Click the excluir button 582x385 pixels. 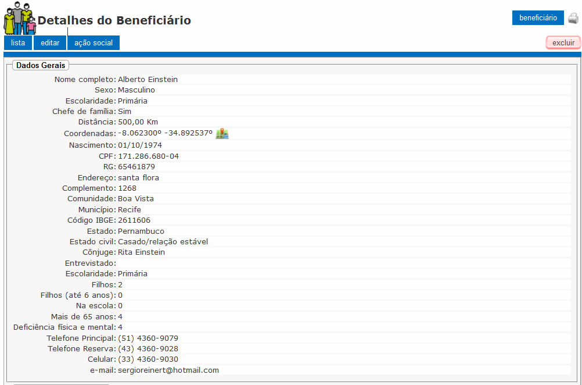coord(563,42)
